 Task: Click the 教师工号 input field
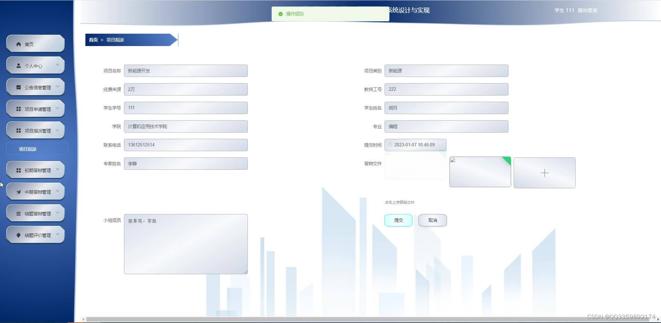(x=446, y=89)
